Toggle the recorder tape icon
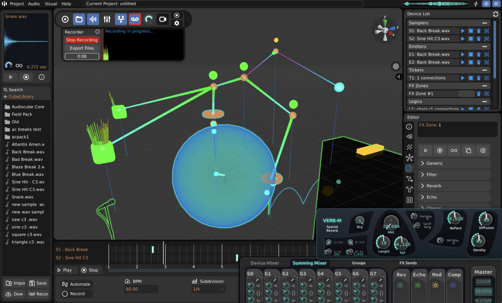 tap(135, 19)
